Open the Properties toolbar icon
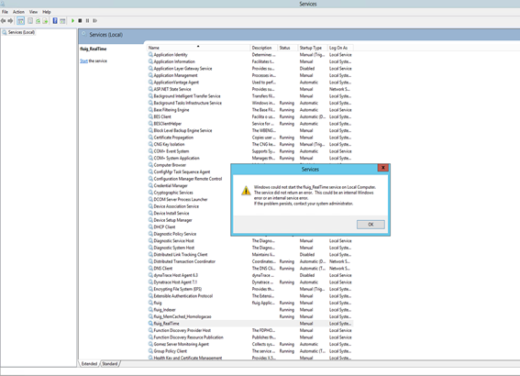This screenshot has width=520, height=376. click(x=30, y=21)
